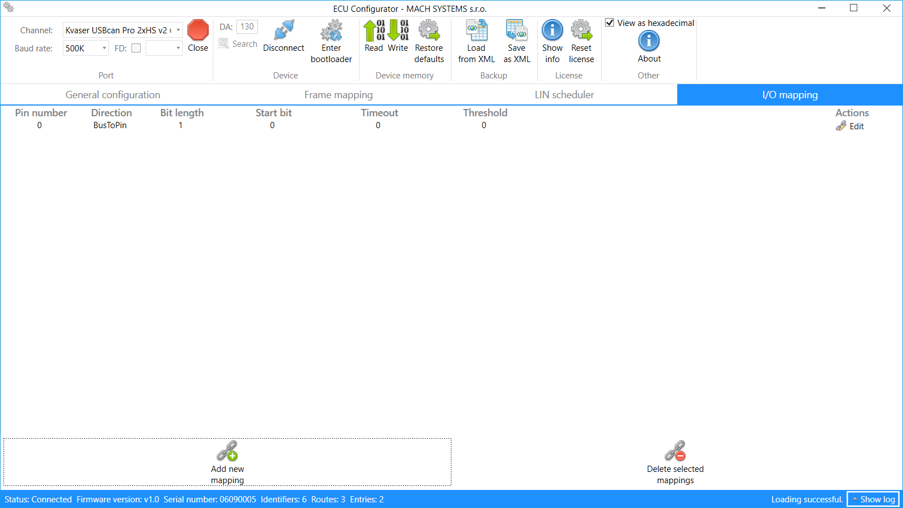
Task: Click the Reset license icon
Action: tap(581, 31)
